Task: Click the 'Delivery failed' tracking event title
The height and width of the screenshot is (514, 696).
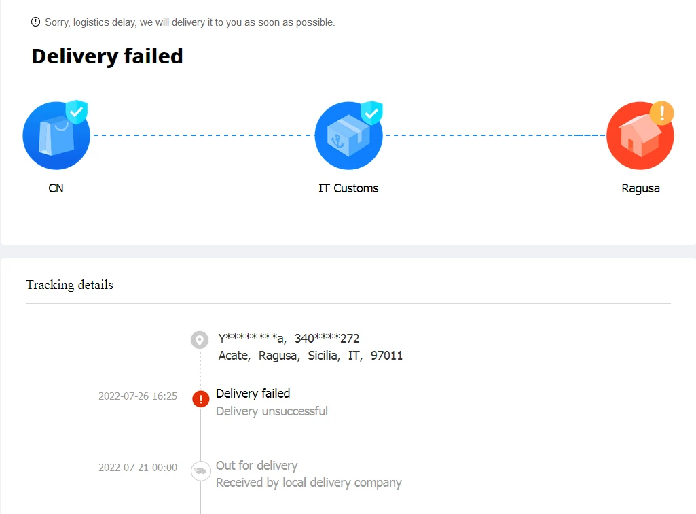Action: pyautogui.click(x=253, y=394)
